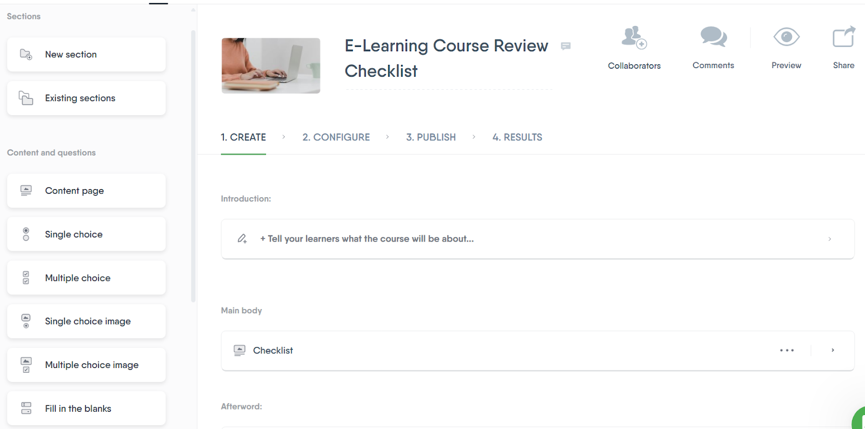Open the Checklist ellipsis options menu
This screenshot has height=429, width=865.
pos(787,350)
